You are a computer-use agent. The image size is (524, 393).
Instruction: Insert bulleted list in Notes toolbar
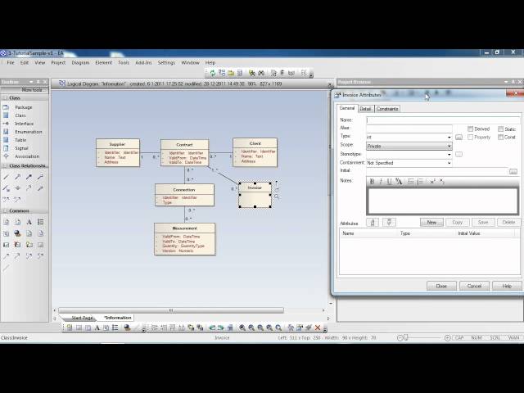411,182
